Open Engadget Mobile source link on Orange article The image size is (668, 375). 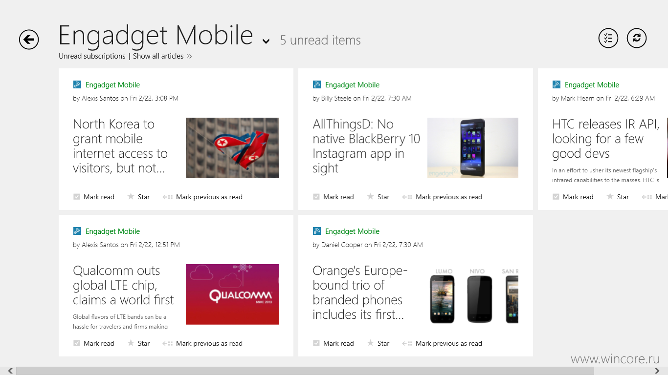[x=352, y=231]
